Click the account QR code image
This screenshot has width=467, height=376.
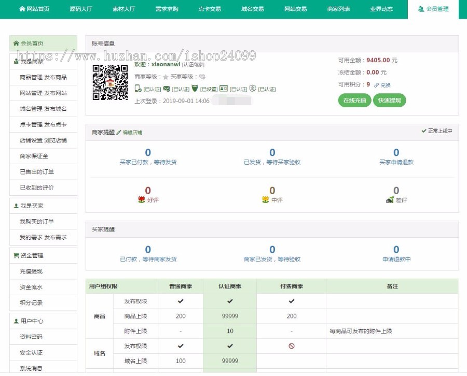click(110, 82)
